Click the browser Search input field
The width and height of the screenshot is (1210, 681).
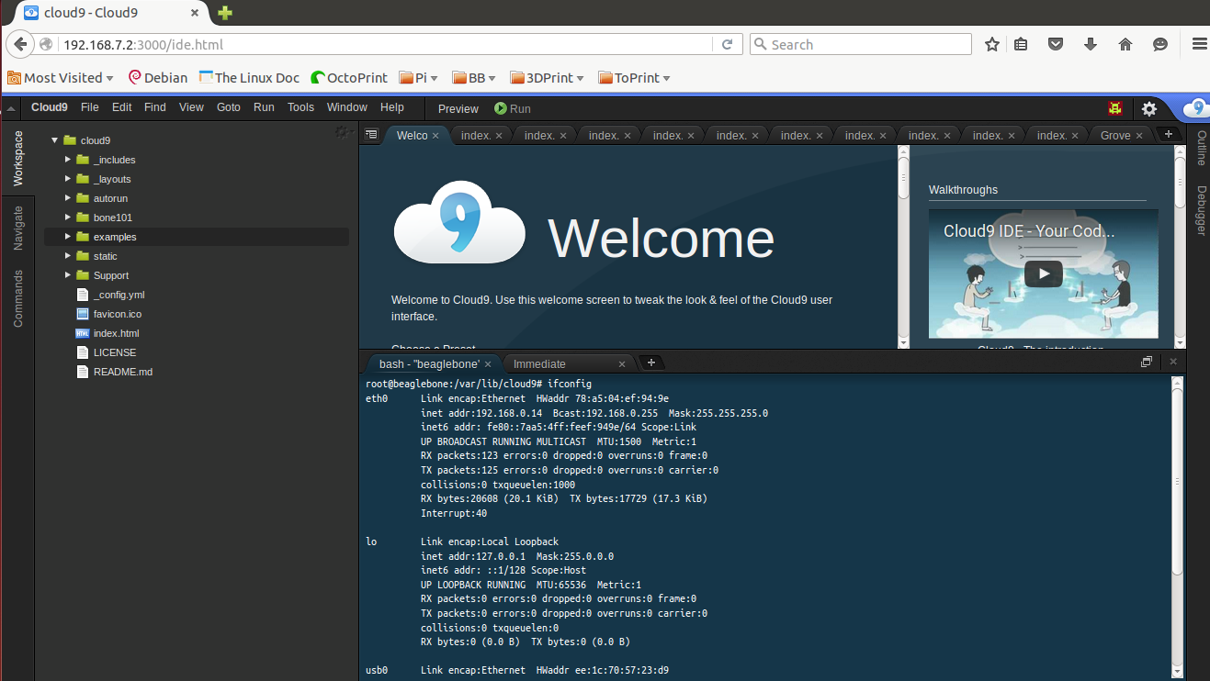coord(860,44)
